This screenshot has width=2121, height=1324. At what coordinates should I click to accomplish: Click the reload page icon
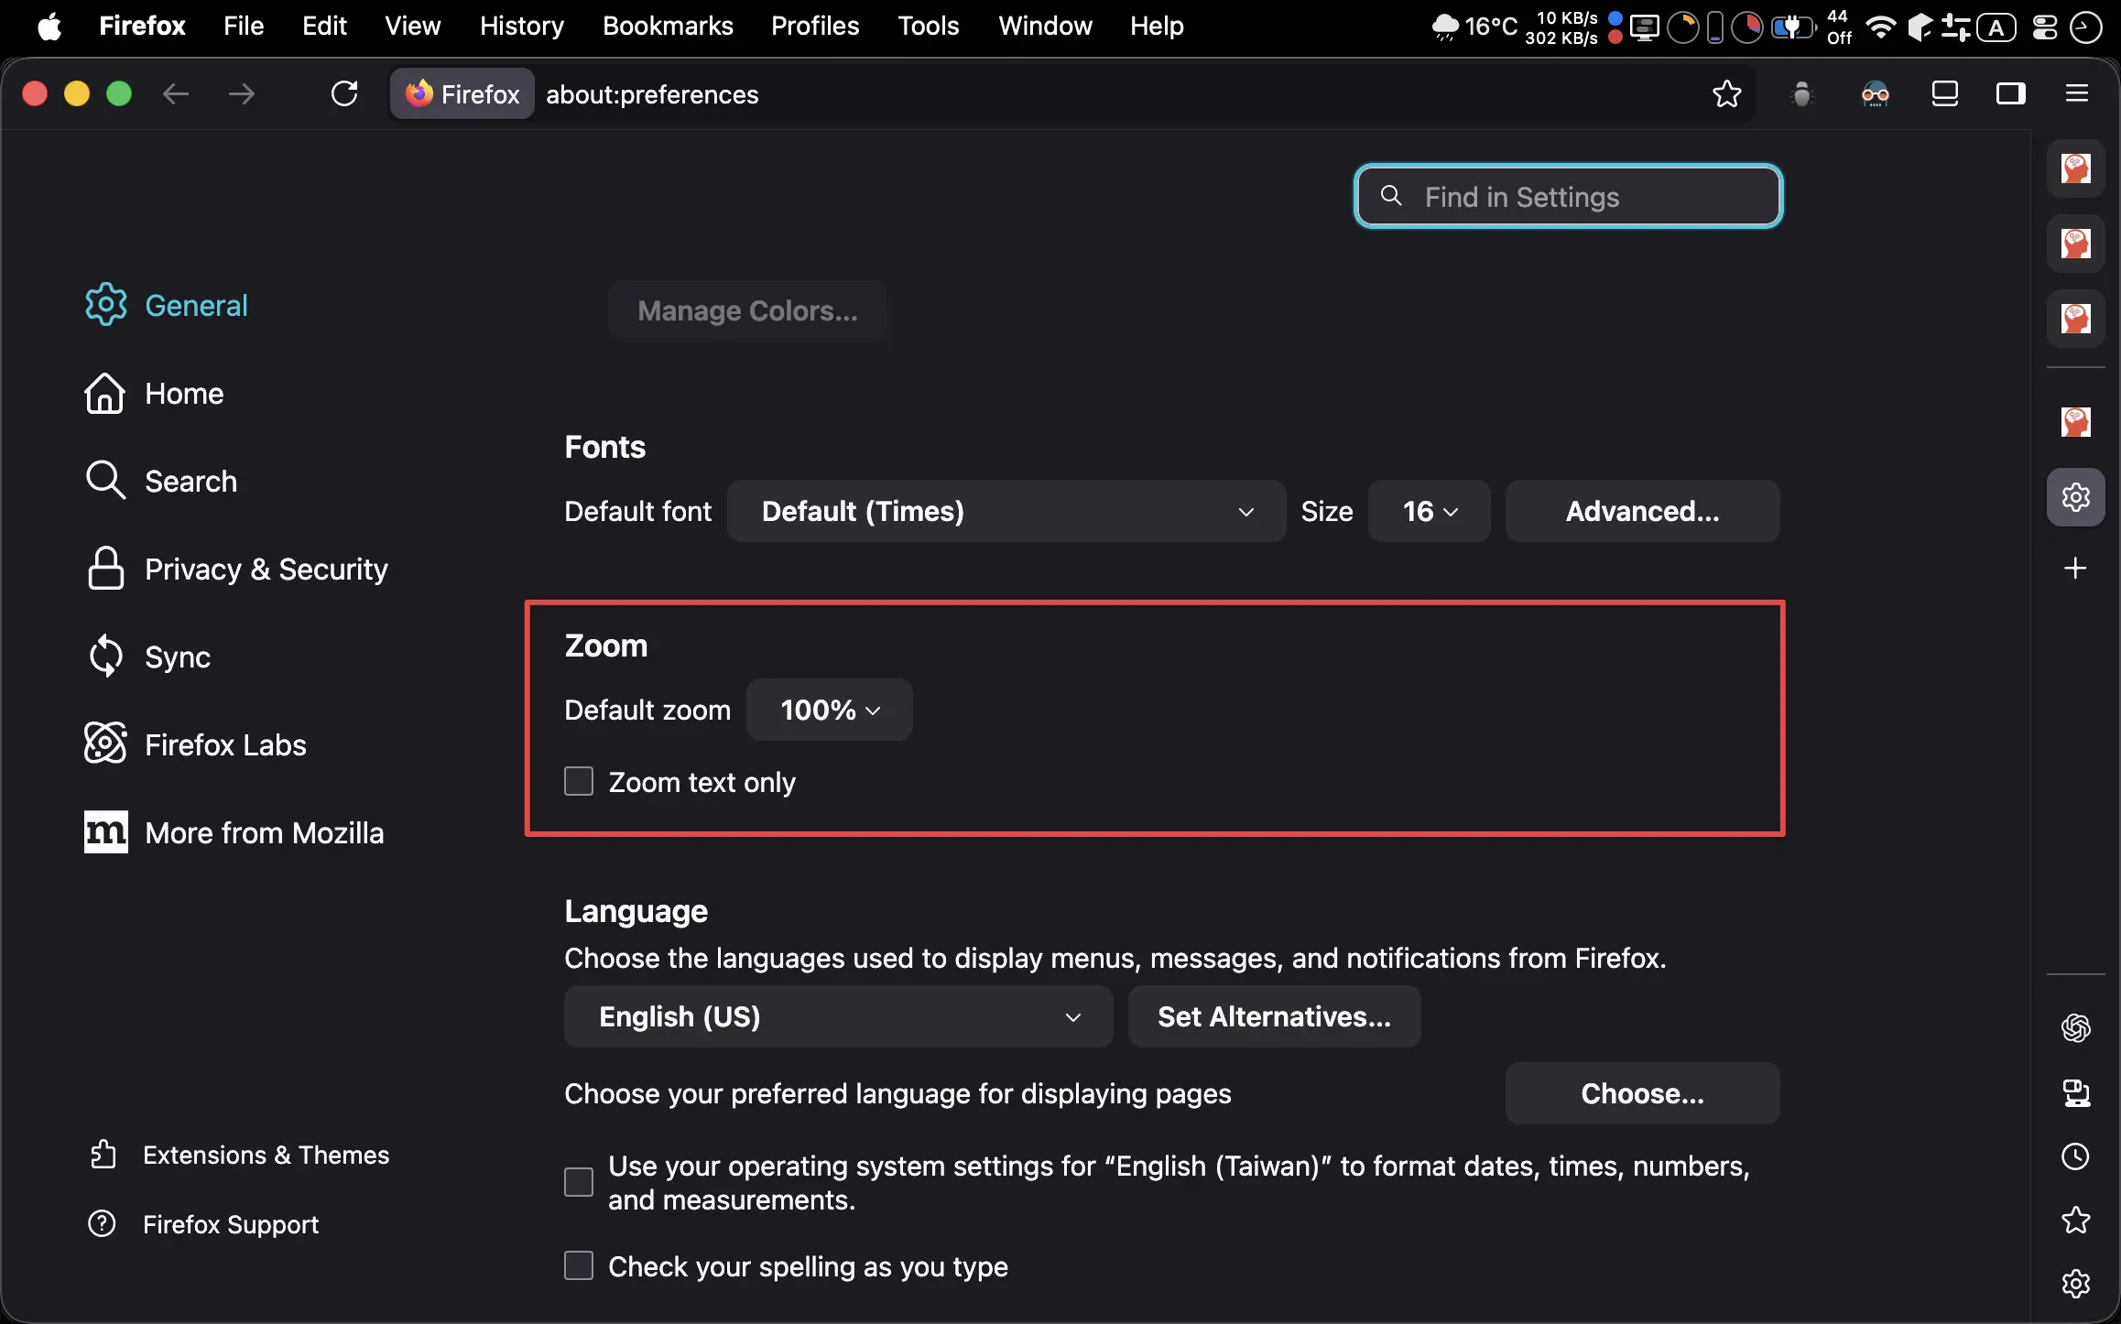tap(344, 93)
